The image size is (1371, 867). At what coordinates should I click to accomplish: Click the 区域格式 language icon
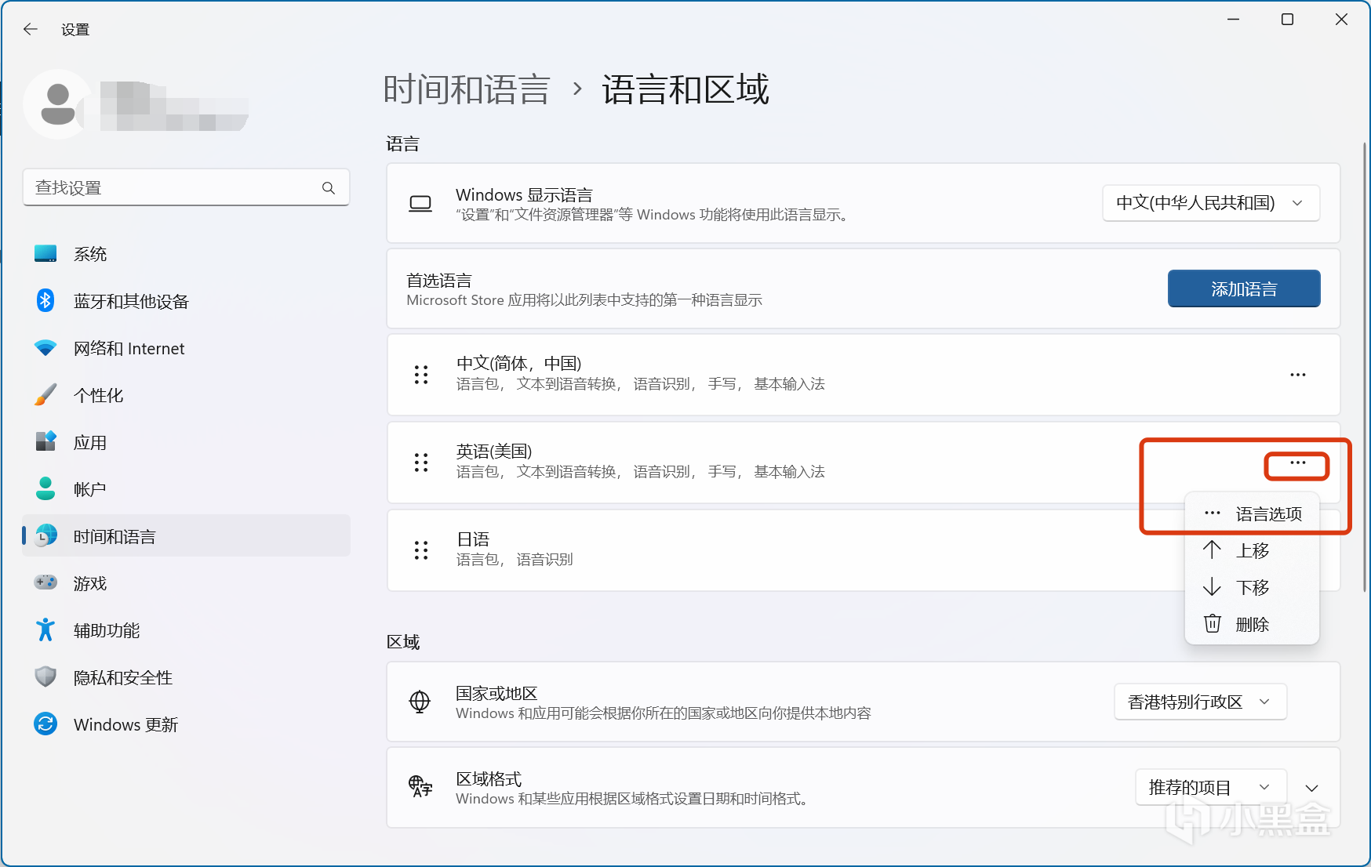coord(420,786)
